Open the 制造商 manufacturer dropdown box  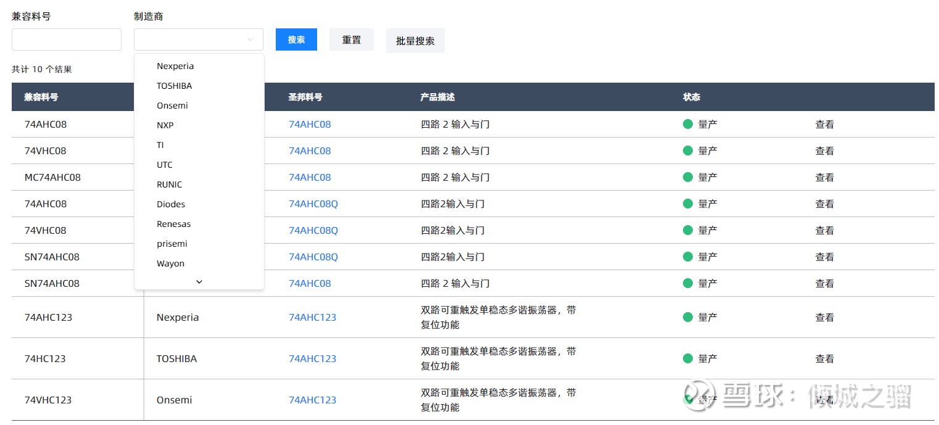198,39
